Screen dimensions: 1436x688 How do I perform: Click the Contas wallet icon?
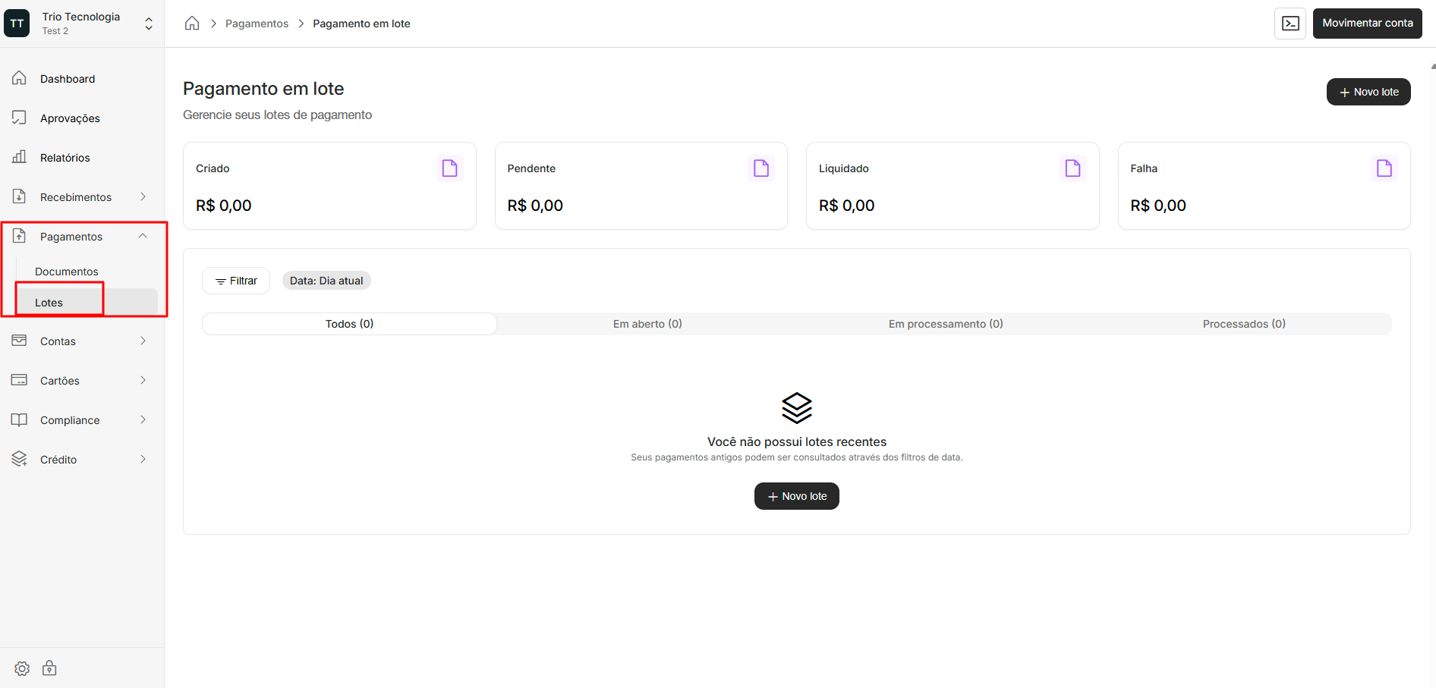pos(20,341)
